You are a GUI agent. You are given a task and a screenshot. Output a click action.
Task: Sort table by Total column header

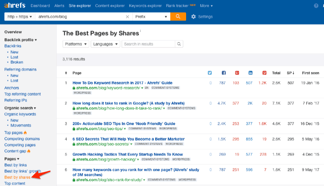coord(276,73)
